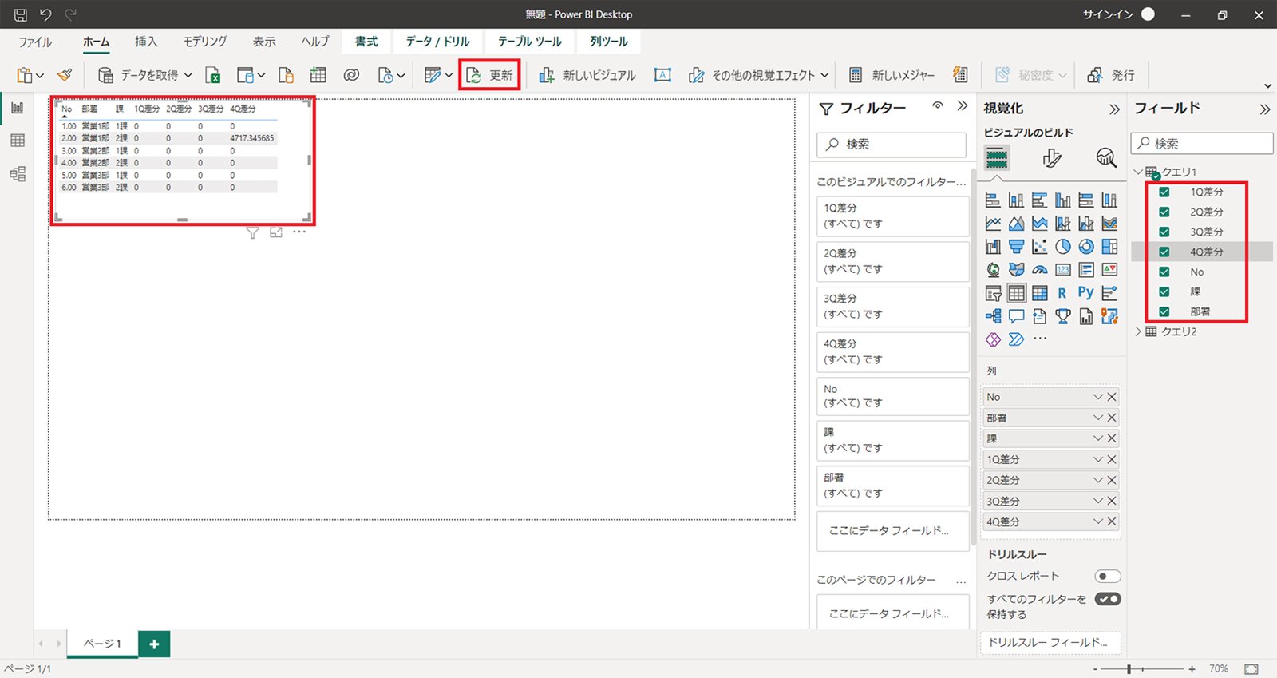Uncheck the 2Q差分 field
This screenshot has height=678, width=1277.
tap(1164, 212)
